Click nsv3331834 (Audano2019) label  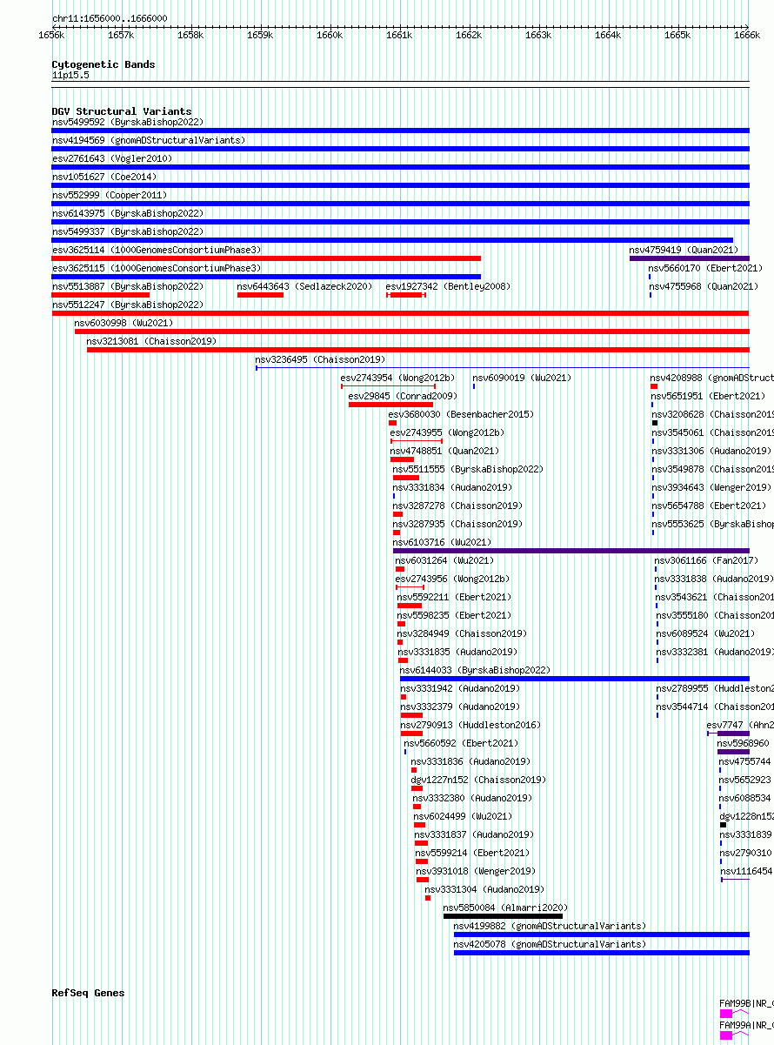[x=452, y=488]
